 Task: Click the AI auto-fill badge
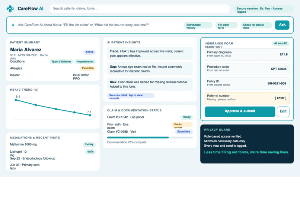pos(281,43)
